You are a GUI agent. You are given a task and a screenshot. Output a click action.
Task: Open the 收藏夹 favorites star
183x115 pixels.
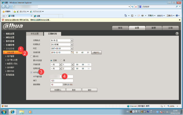coord(7,11)
